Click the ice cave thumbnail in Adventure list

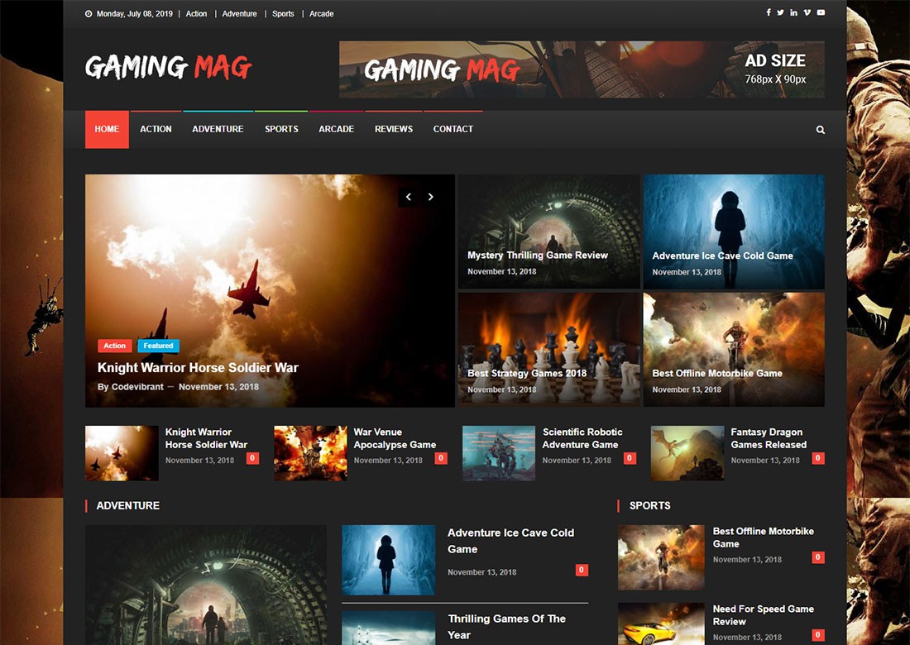(388, 560)
